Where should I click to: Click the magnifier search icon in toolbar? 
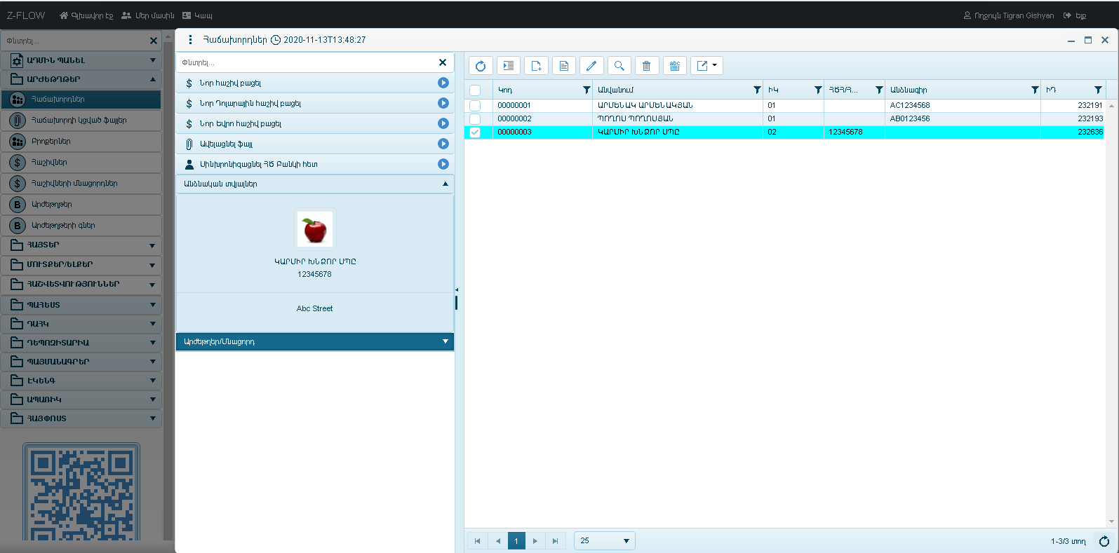pyautogui.click(x=619, y=66)
